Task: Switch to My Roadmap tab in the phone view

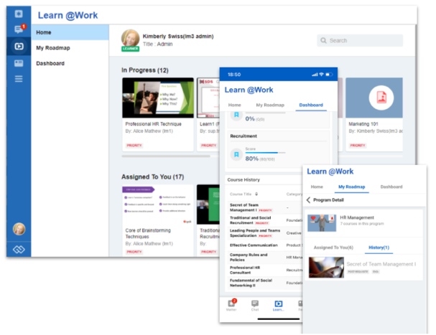Action: pos(270,105)
